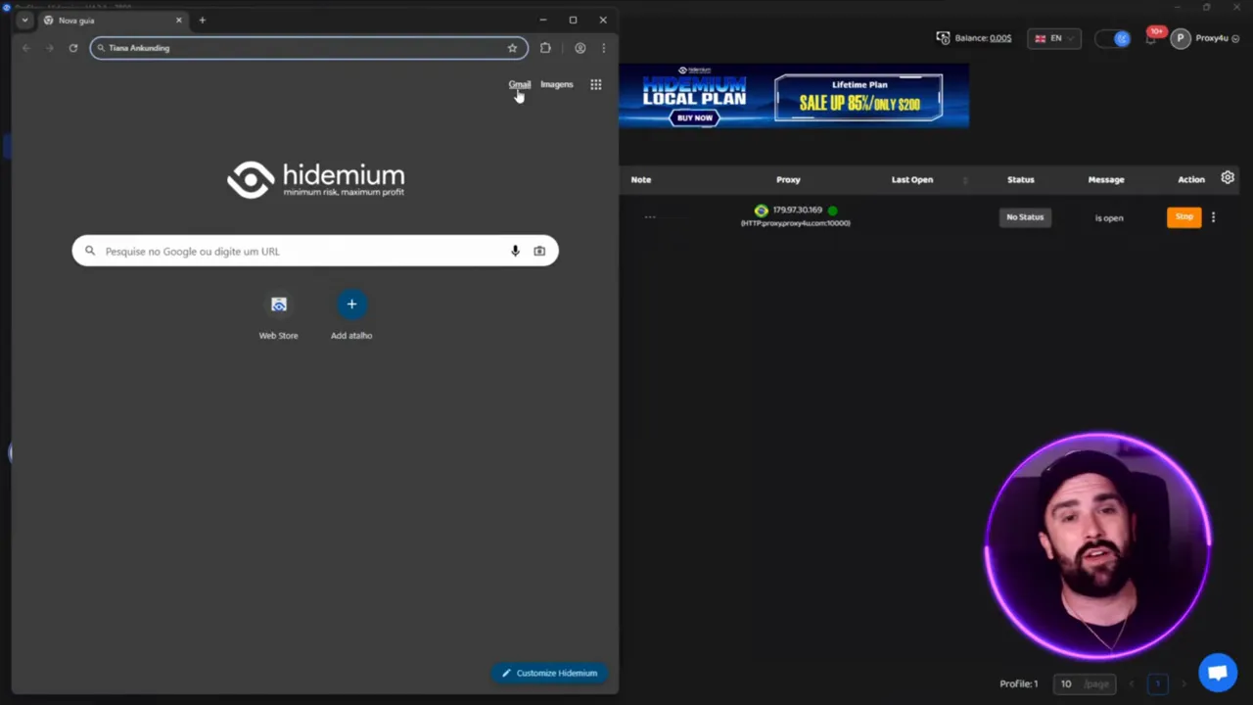The width and height of the screenshot is (1253, 705).
Task: Flip the blue toggle switch in top bar
Action: pyautogui.click(x=1114, y=38)
